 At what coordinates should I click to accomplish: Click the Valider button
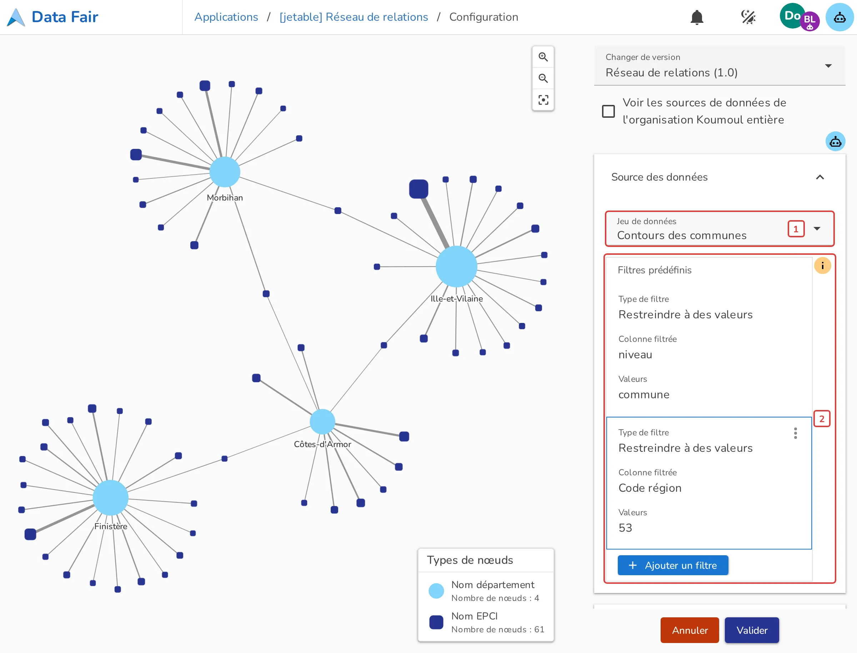(x=752, y=630)
